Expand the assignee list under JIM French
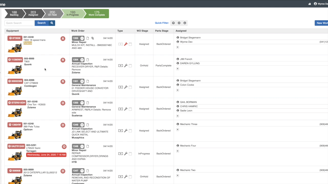Image resolution: width=328 pixels, height=184 pixels. (177, 68)
